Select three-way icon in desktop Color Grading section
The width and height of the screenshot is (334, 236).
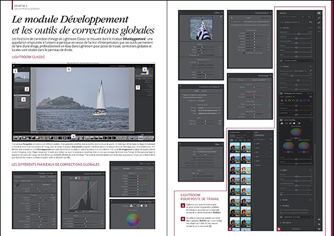click(x=282, y=123)
